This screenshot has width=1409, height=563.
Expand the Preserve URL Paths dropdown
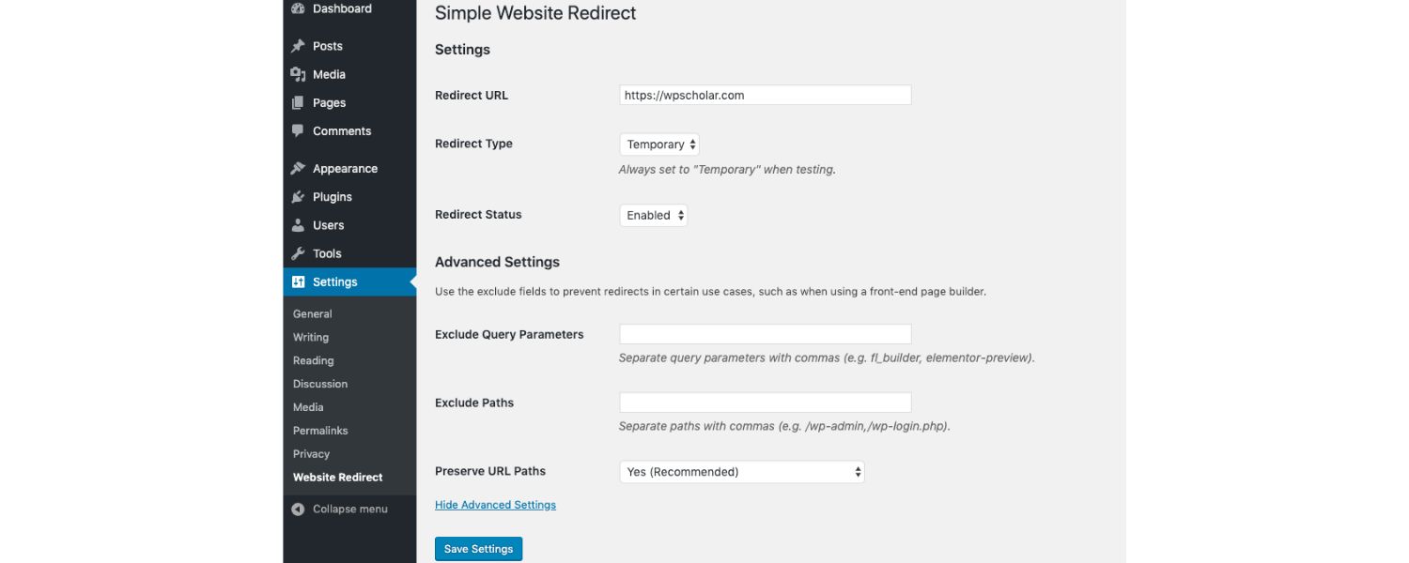(x=742, y=472)
